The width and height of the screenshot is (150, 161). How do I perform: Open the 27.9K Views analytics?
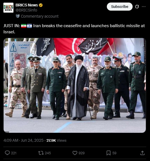[x=56, y=140]
